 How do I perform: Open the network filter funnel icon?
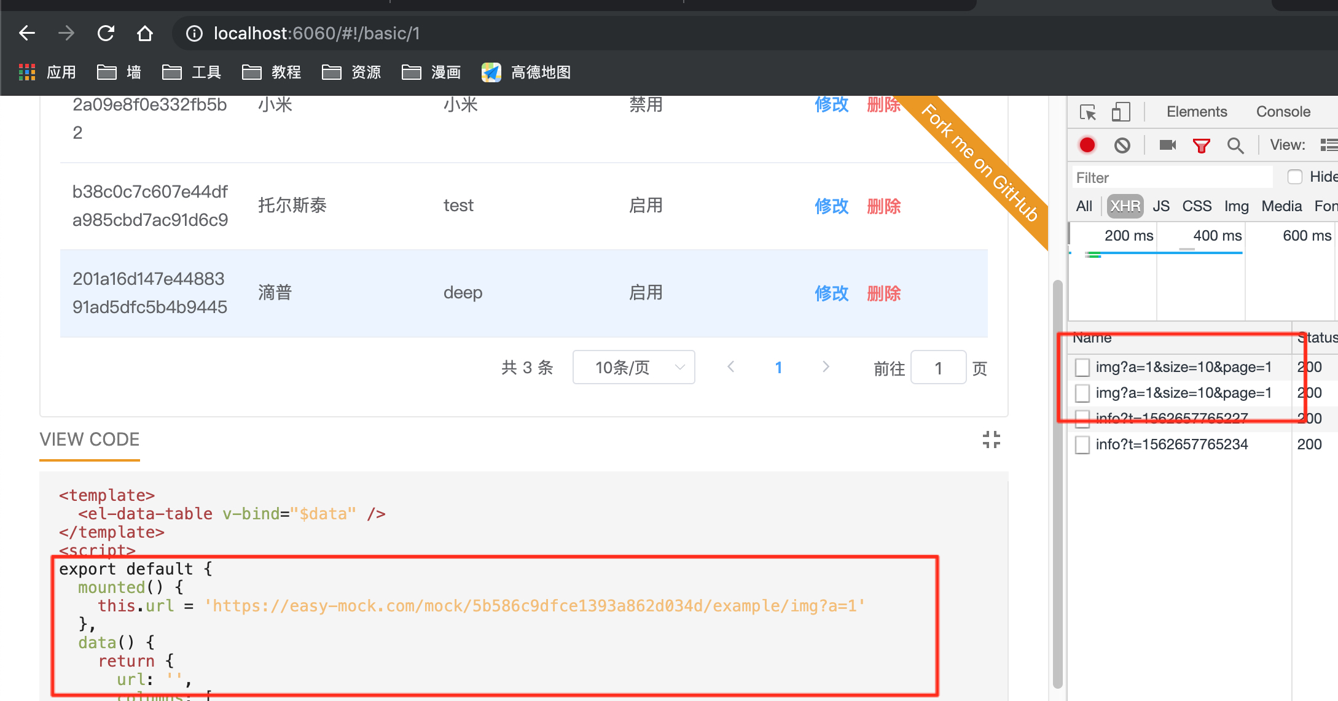click(x=1201, y=145)
